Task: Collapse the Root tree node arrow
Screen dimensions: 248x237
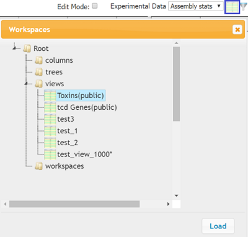Action: (x=14, y=48)
